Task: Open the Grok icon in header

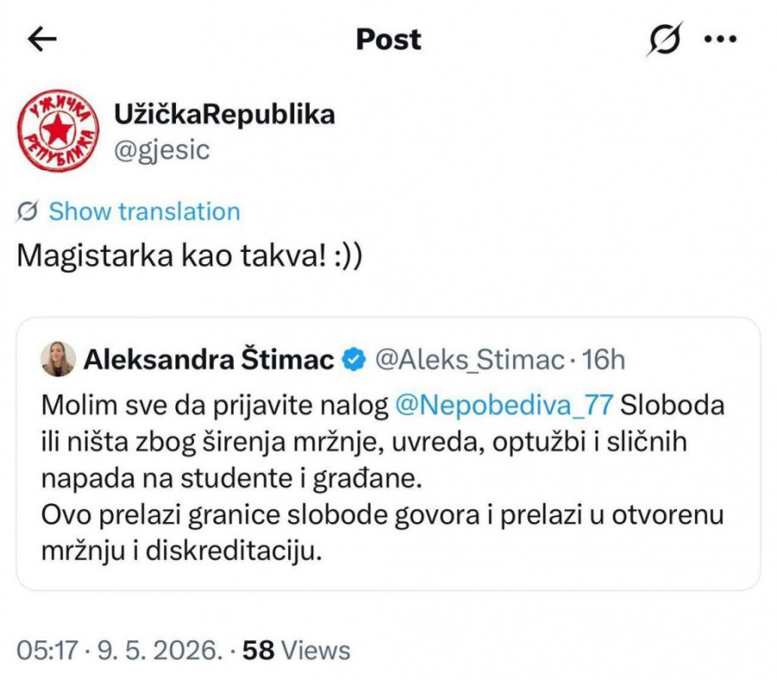Action: click(664, 39)
